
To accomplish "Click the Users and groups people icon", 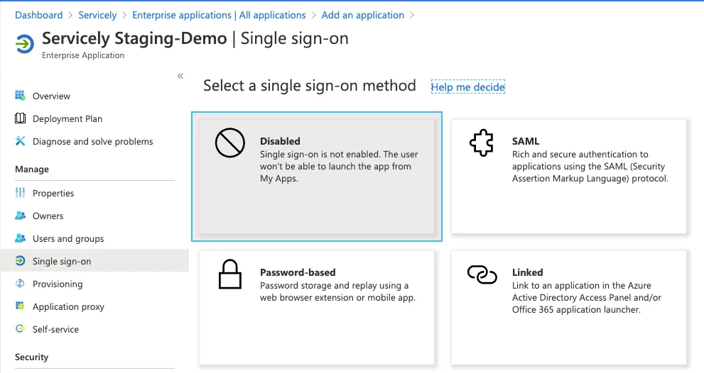I will pyautogui.click(x=20, y=238).
